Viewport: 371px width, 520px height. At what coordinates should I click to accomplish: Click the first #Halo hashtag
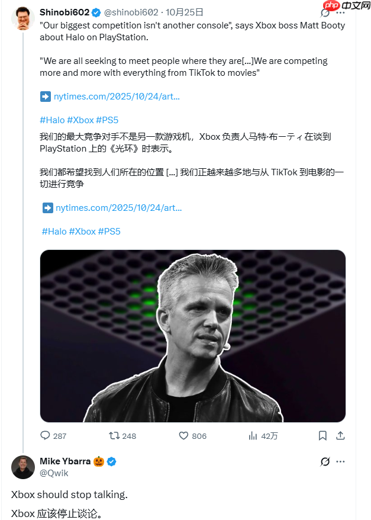click(x=52, y=120)
